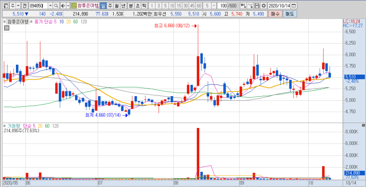Click the 매수 buy button
The height and width of the screenshot is (187, 366).
[275, 14]
